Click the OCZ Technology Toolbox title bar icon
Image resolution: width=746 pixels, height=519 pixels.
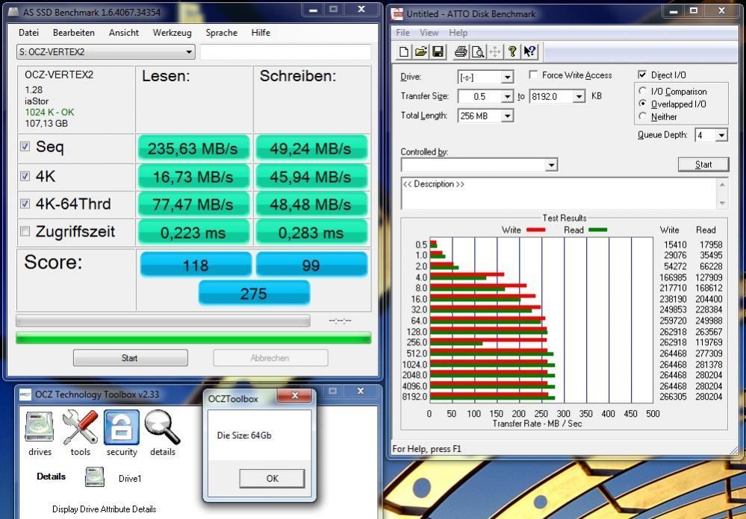[x=25, y=394]
